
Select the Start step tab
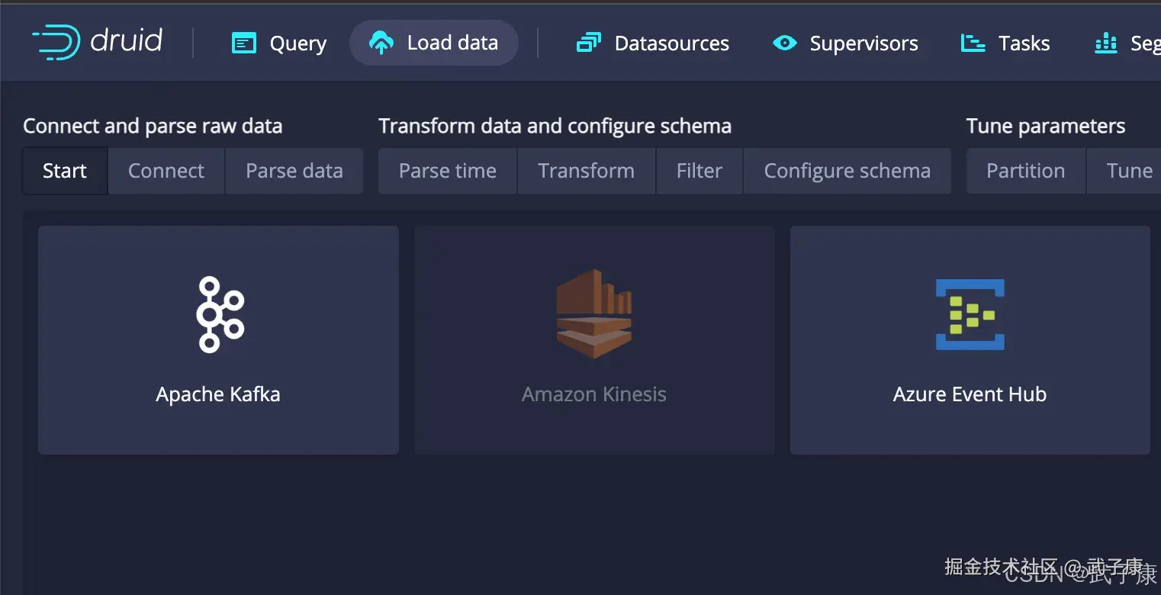click(65, 171)
